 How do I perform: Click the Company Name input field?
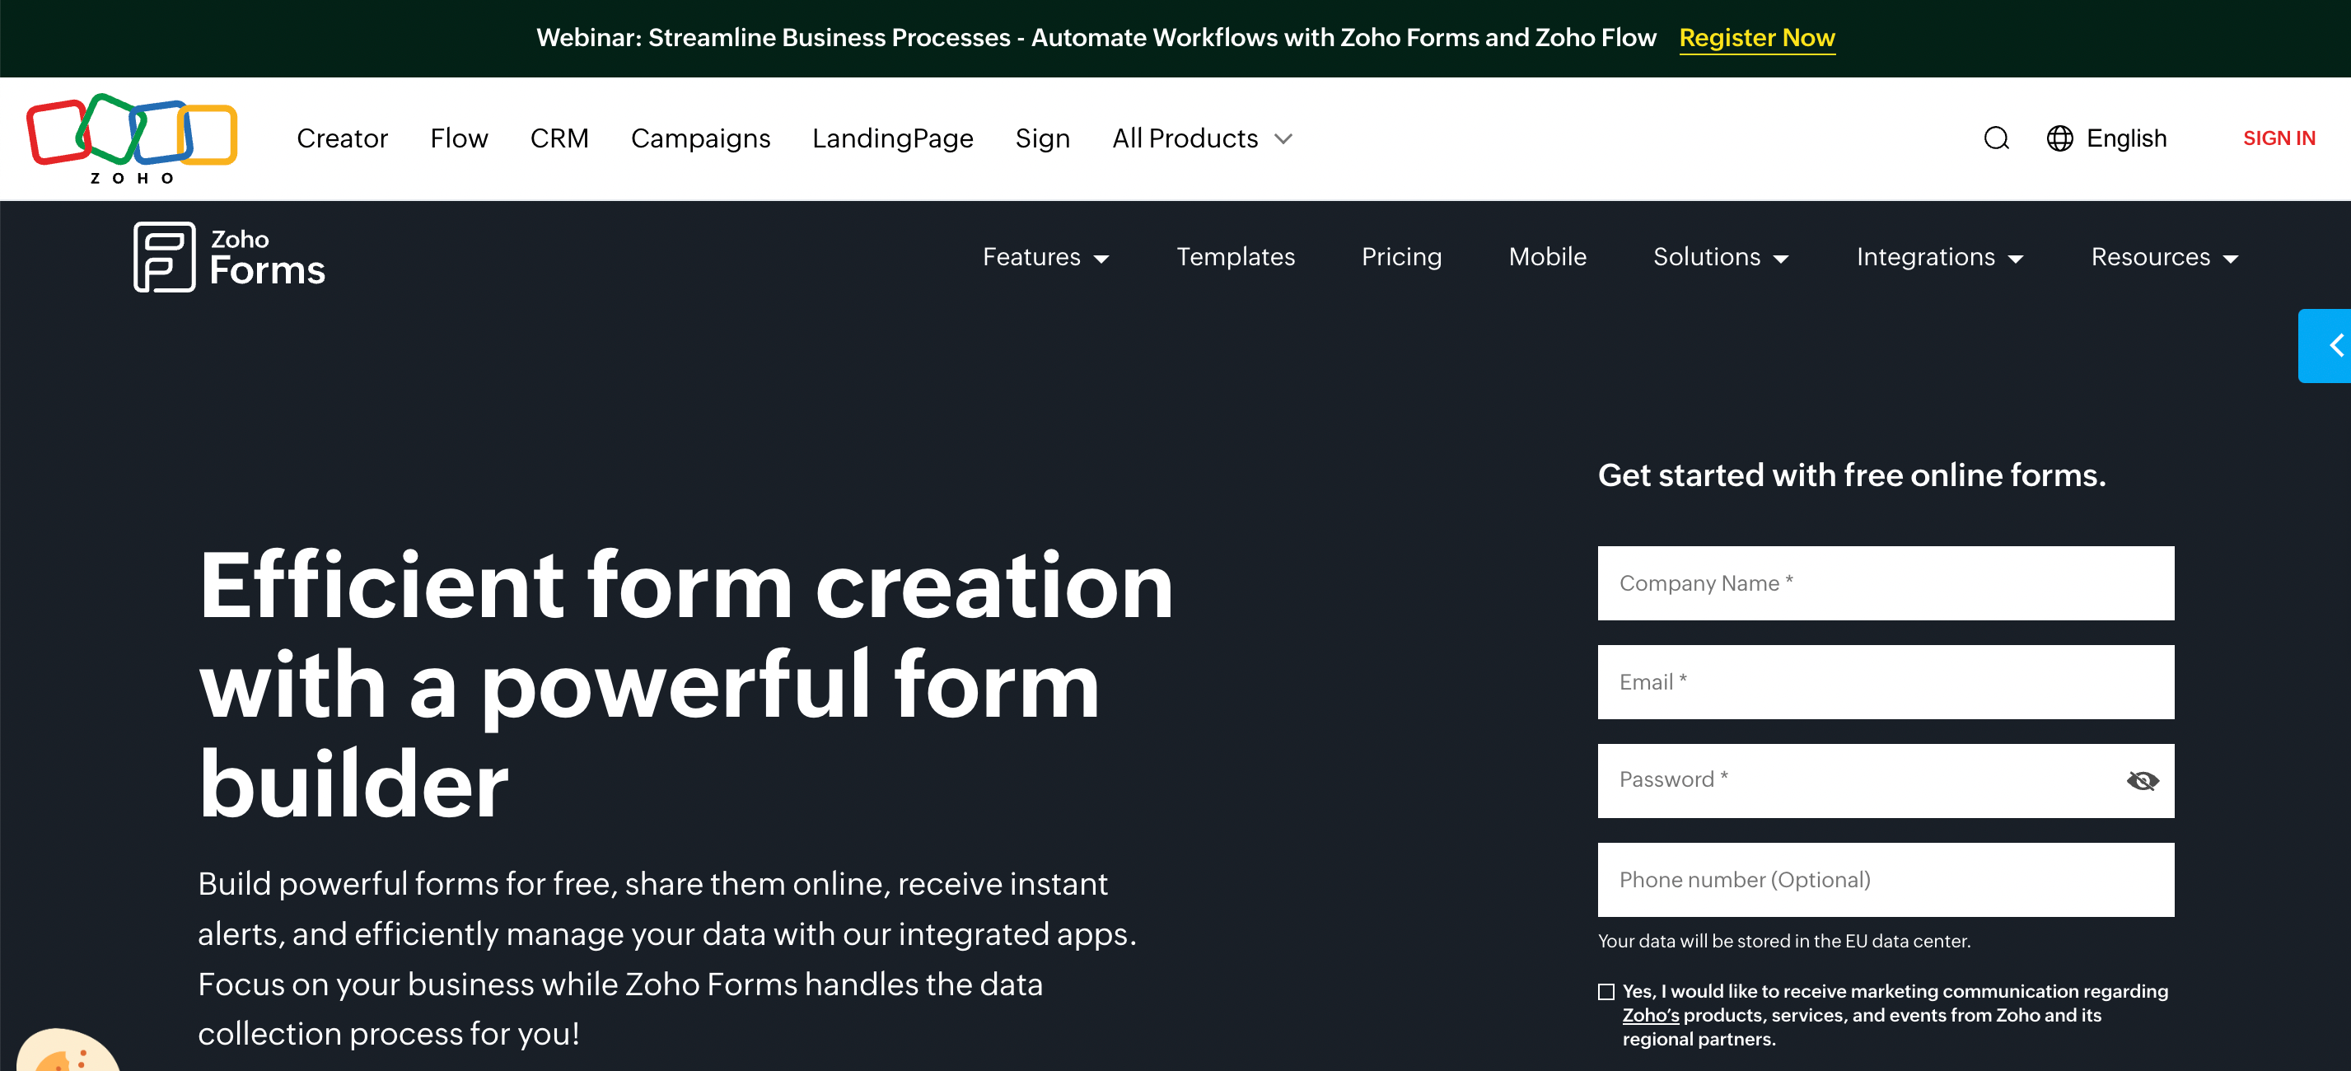1886,582
